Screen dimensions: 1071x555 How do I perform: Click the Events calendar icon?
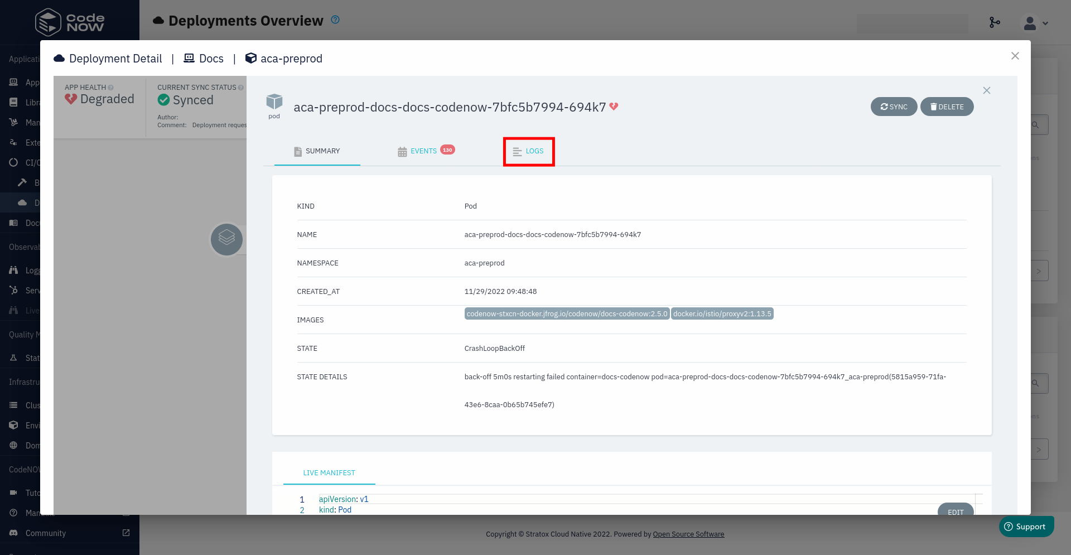point(402,152)
